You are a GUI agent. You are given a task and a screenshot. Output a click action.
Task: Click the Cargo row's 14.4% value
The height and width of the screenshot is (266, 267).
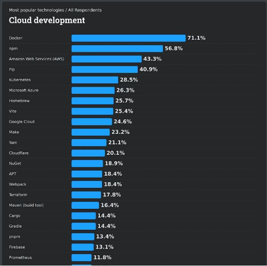tap(107, 216)
